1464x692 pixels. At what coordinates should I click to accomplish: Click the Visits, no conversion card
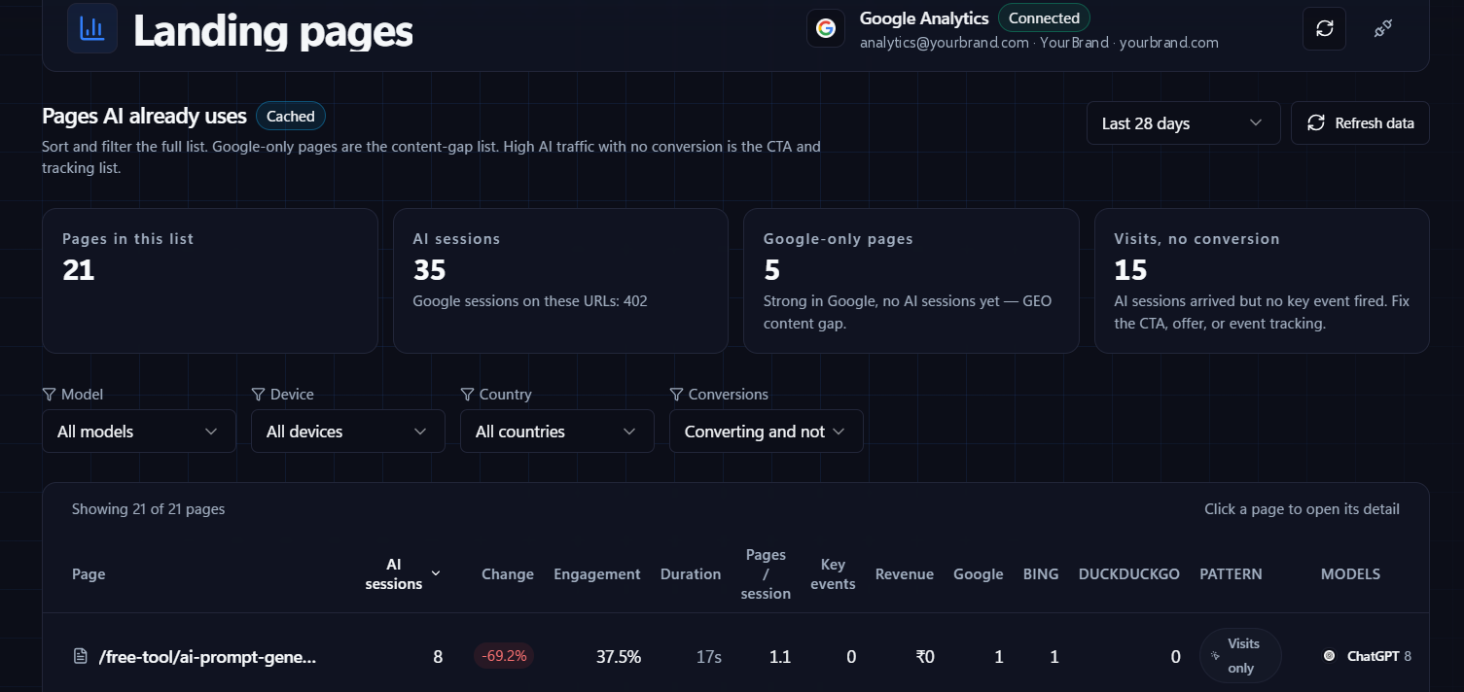(x=1262, y=281)
